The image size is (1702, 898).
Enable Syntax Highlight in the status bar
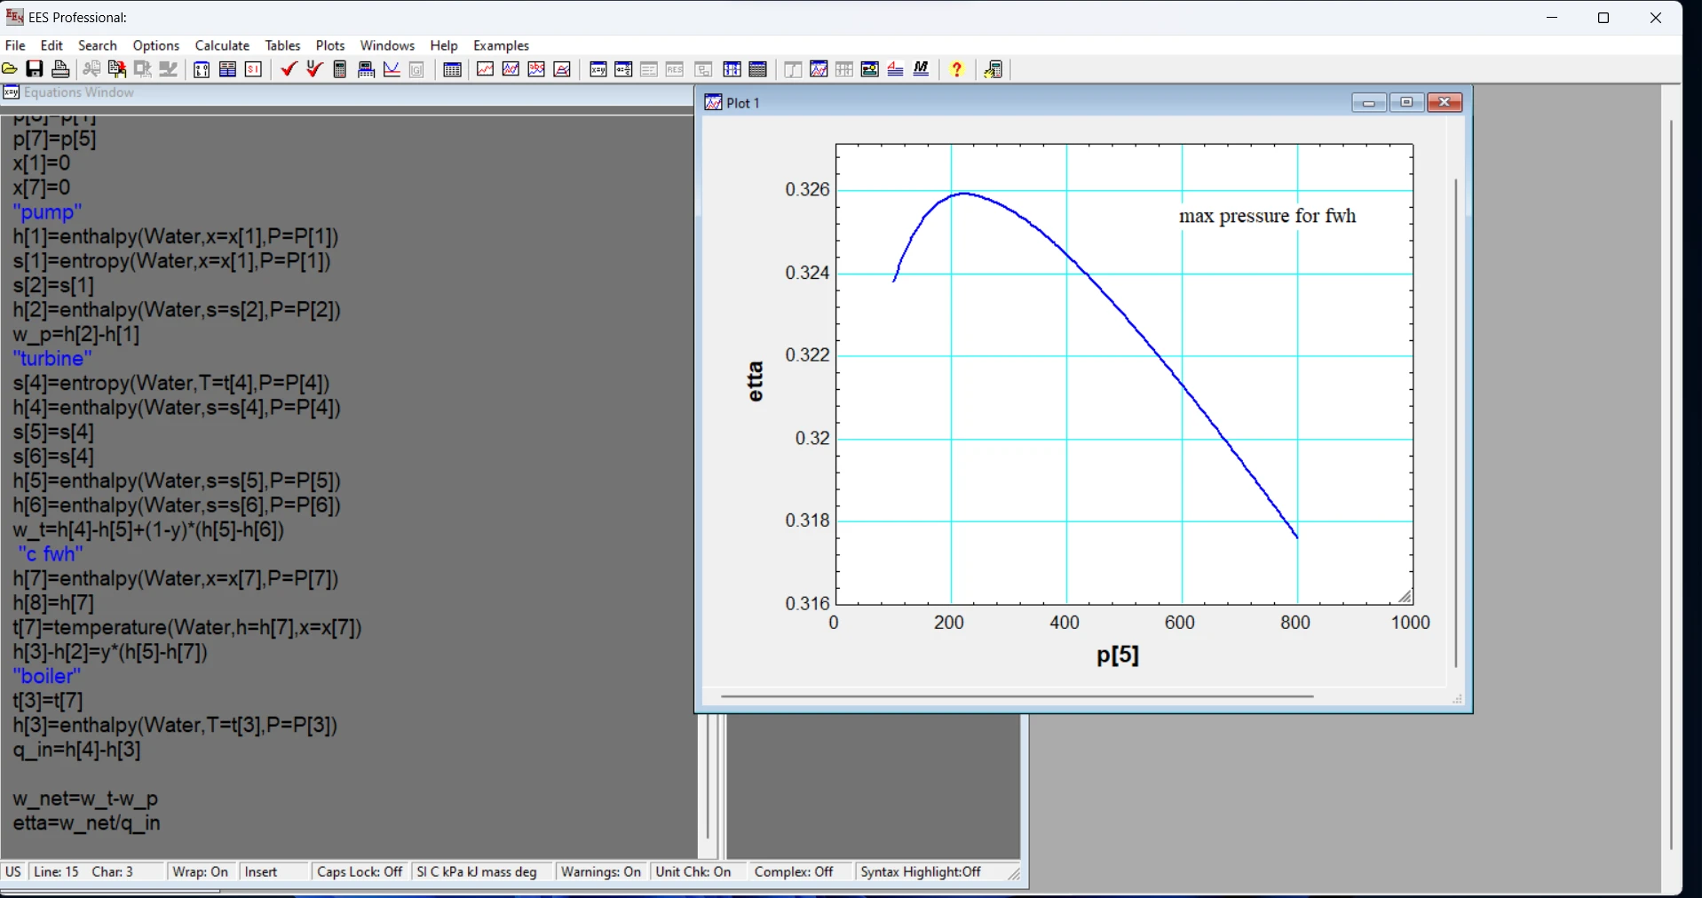pyautogui.click(x=920, y=872)
